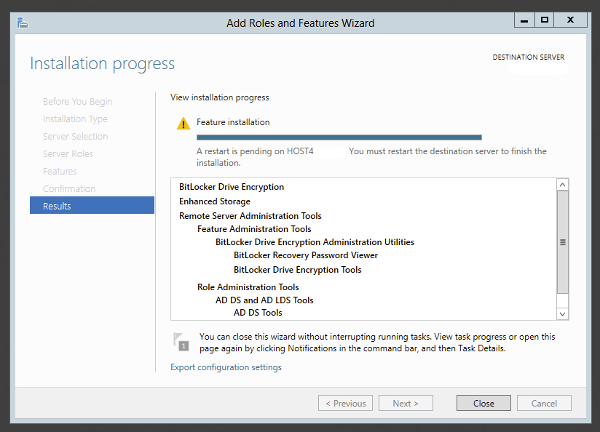This screenshot has height=432, width=600.
Task: Click the installation progress bar
Action: [x=339, y=137]
